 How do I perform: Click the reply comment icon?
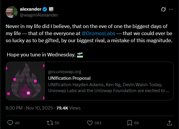(10, 123)
